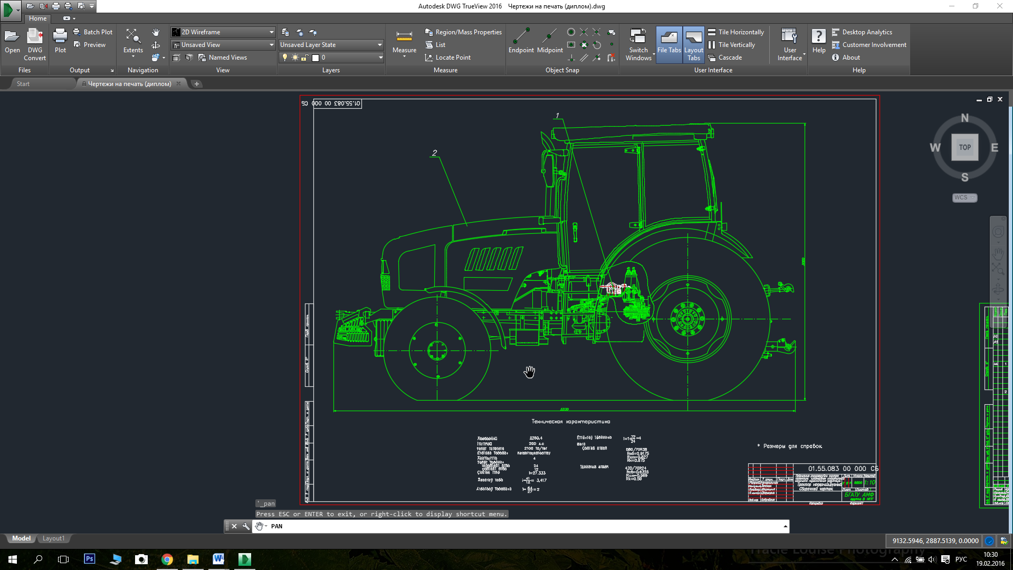Open User Interface dropdown

pos(790,44)
